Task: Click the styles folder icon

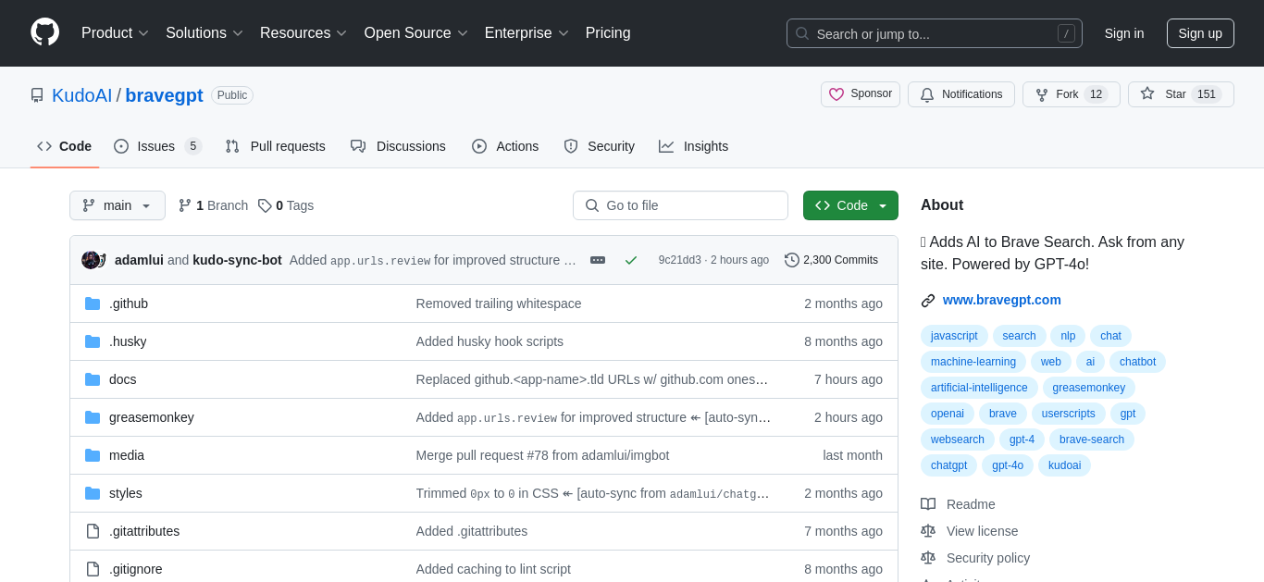Action: point(93,493)
